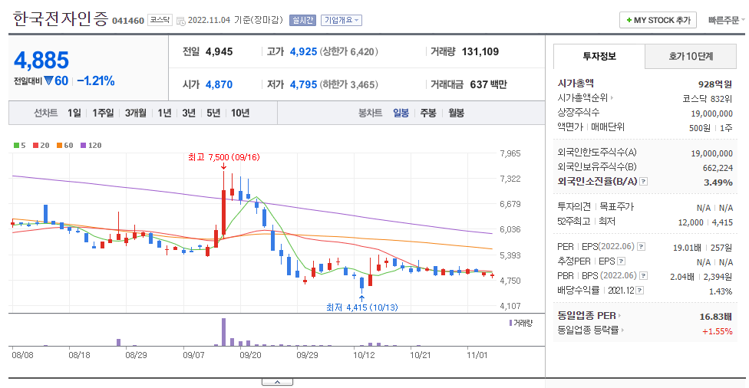This screenshot has height=388, width=749.
Task: Open the 기업개요 dropdown
Action: [341, 20]
